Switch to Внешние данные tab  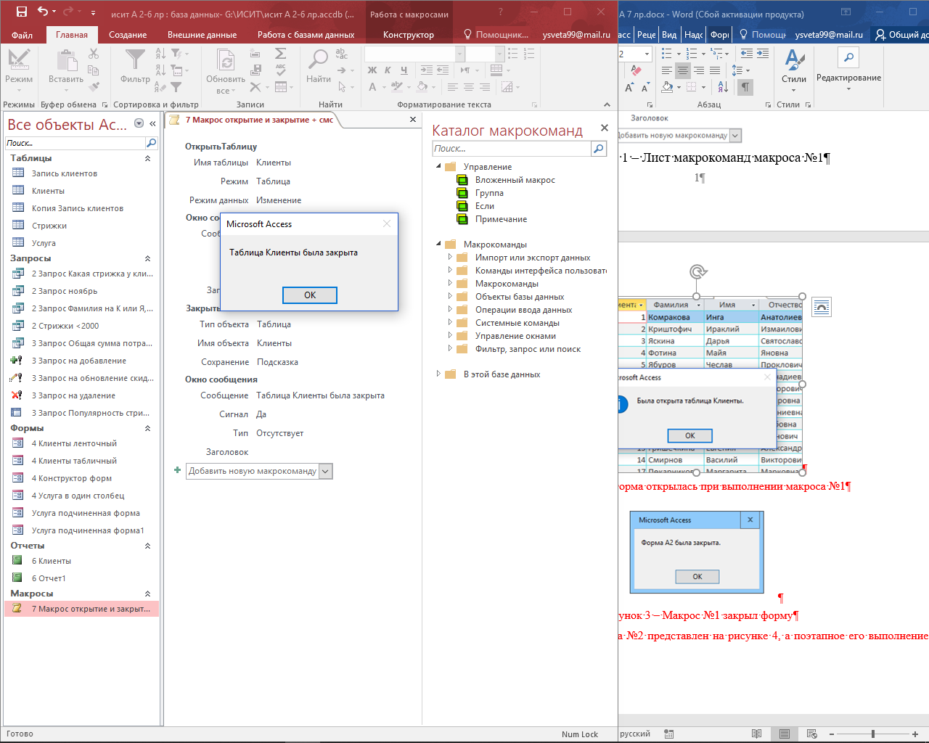202,35
